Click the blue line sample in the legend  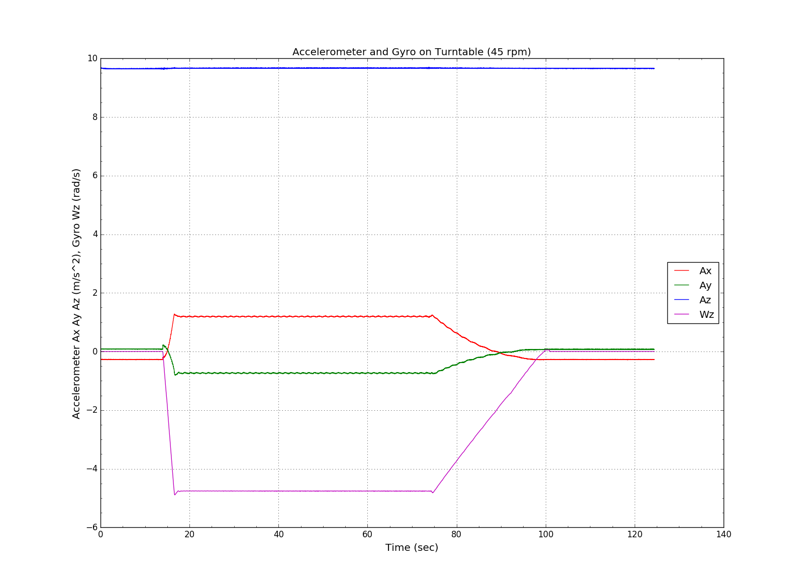681,300
